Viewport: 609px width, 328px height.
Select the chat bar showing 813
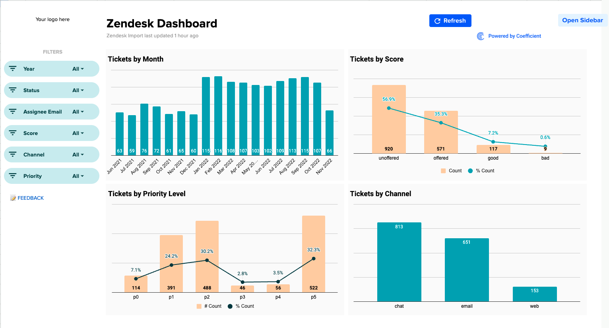point(399,262)
